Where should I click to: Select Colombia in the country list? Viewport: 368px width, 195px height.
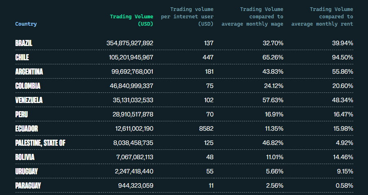[x=28, y=86]
